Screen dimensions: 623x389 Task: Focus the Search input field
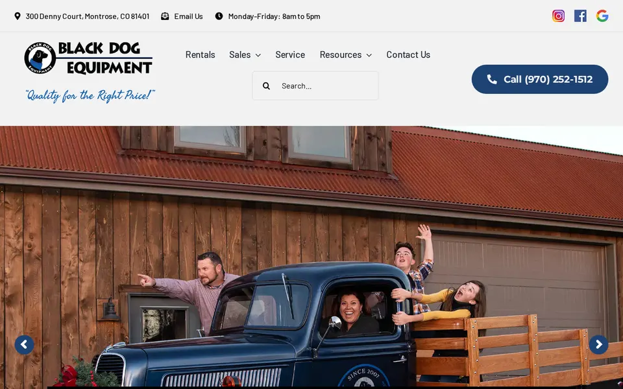click(315, 86)
